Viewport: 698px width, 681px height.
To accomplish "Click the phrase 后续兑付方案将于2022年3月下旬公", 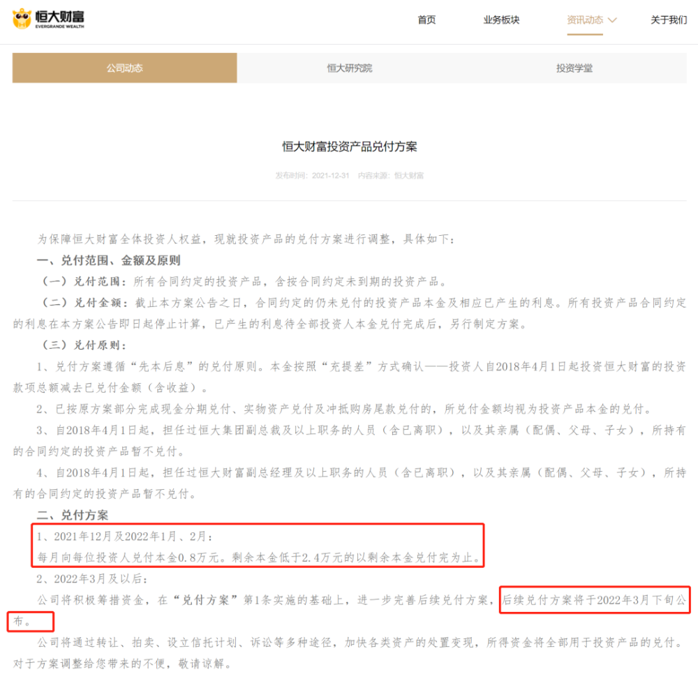I will pyautogui.click(x=594, y=600).
